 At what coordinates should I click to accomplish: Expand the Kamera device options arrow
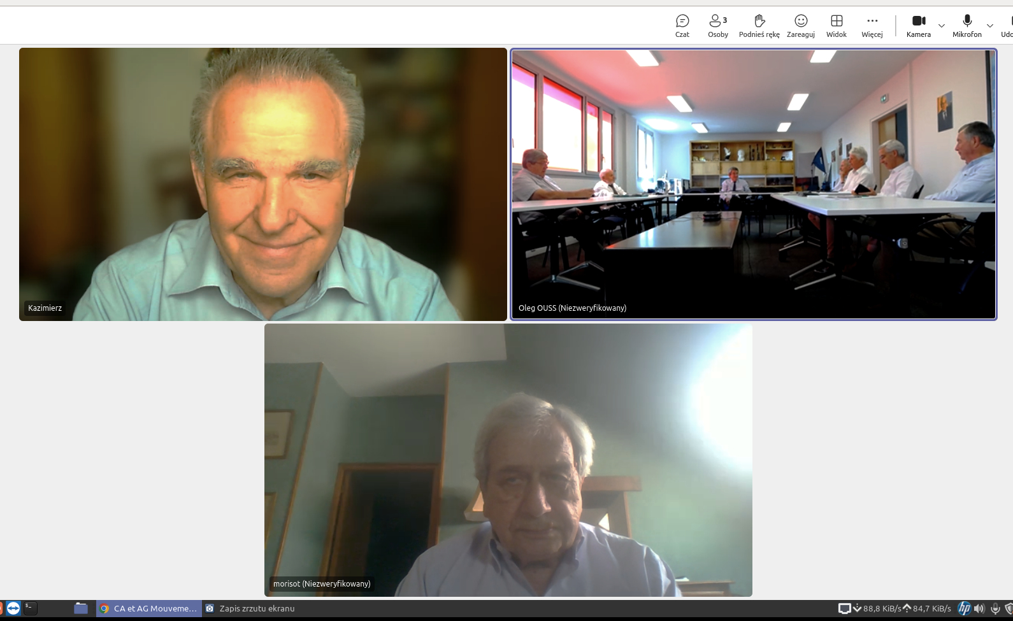[x=941, y=26]
